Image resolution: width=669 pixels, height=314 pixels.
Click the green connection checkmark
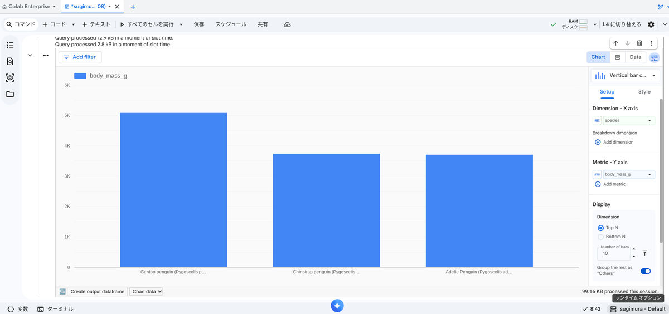click(553, 24)
